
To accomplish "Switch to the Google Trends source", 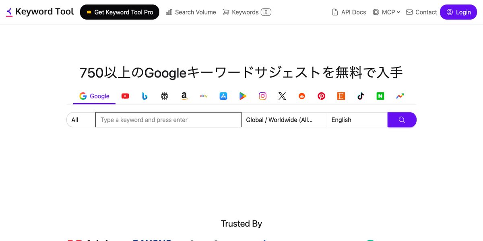I will 400,96.
